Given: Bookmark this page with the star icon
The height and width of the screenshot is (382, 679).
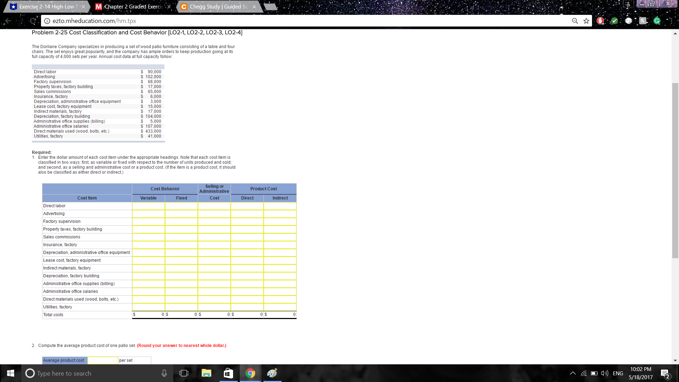Looking at the screenshot, I should pyautogui.click(x=586, y=21).
